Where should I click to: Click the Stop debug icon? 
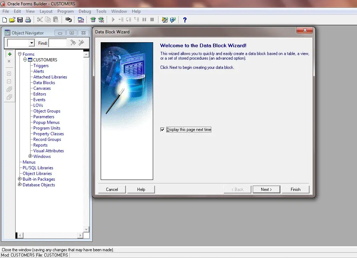pyautogui.click(x=152, y=20)
